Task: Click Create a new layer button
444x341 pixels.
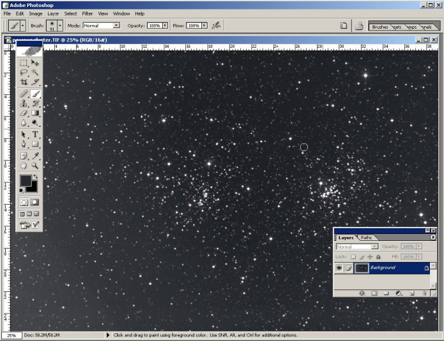Action: click(x=411, y=293)
